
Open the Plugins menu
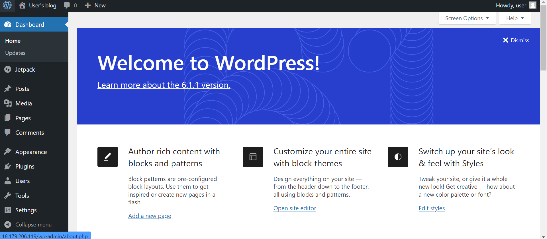pyautogui.click(x=34, y=166)
